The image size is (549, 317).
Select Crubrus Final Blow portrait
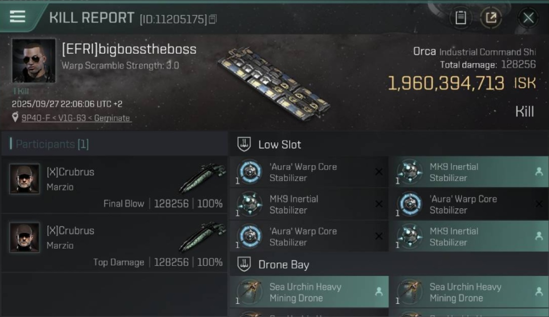pos(24,179)
